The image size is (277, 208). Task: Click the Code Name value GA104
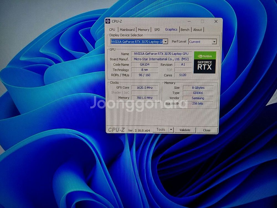click(145, 64)
